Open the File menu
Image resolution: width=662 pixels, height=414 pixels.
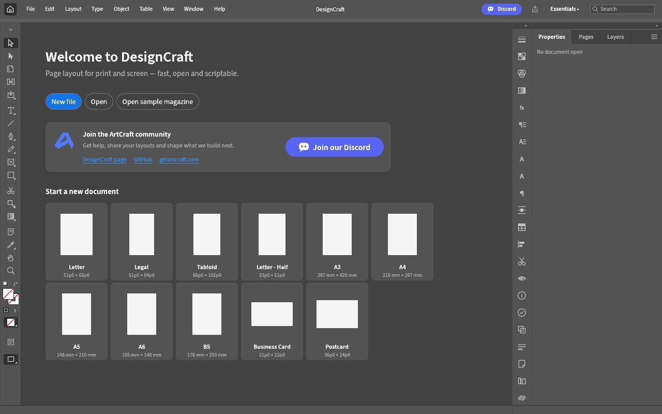click(31, 9)
